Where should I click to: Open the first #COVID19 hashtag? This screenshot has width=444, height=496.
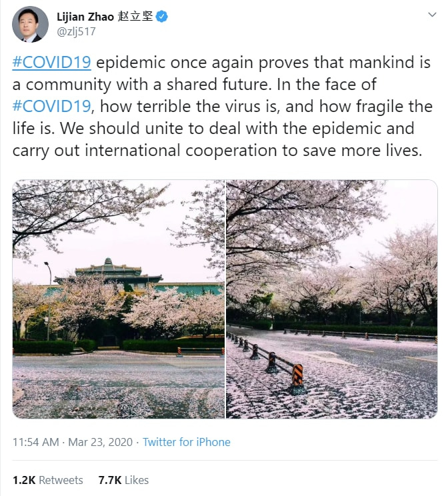click(x=52, y=62)
